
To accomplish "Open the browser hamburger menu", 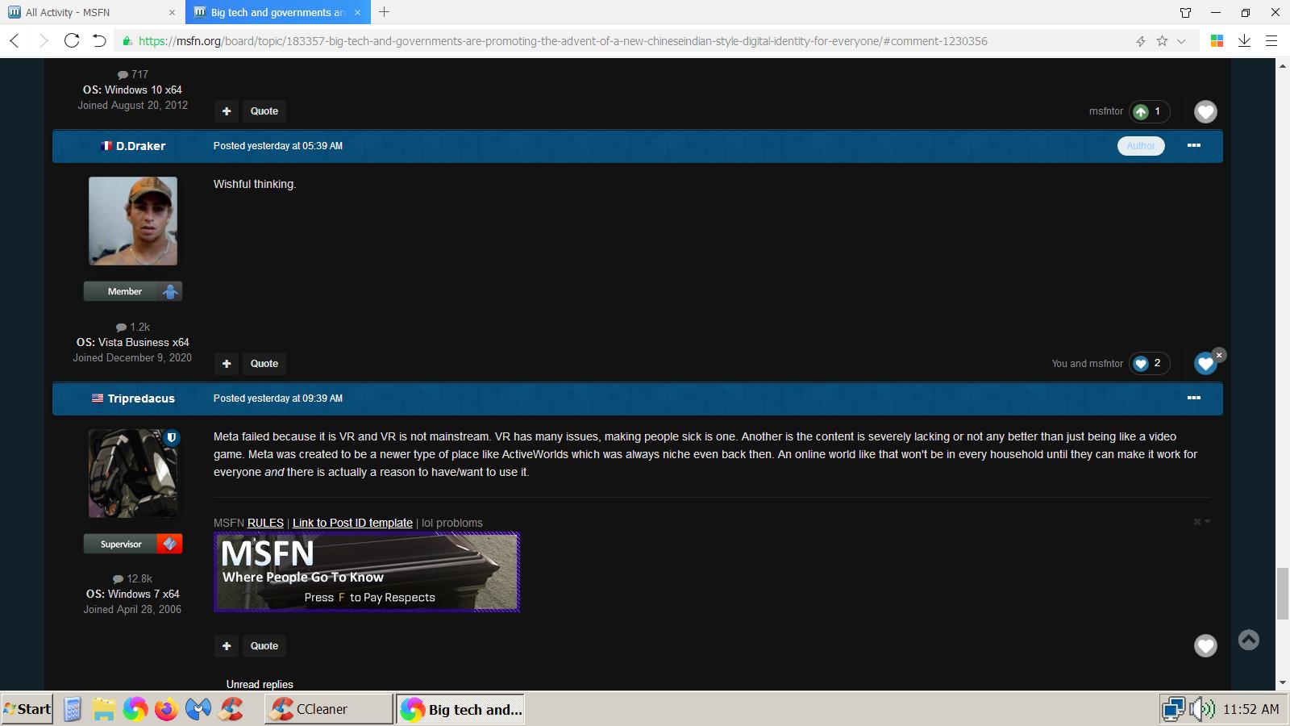I will pyautogui.click(x=1271, y=41).
